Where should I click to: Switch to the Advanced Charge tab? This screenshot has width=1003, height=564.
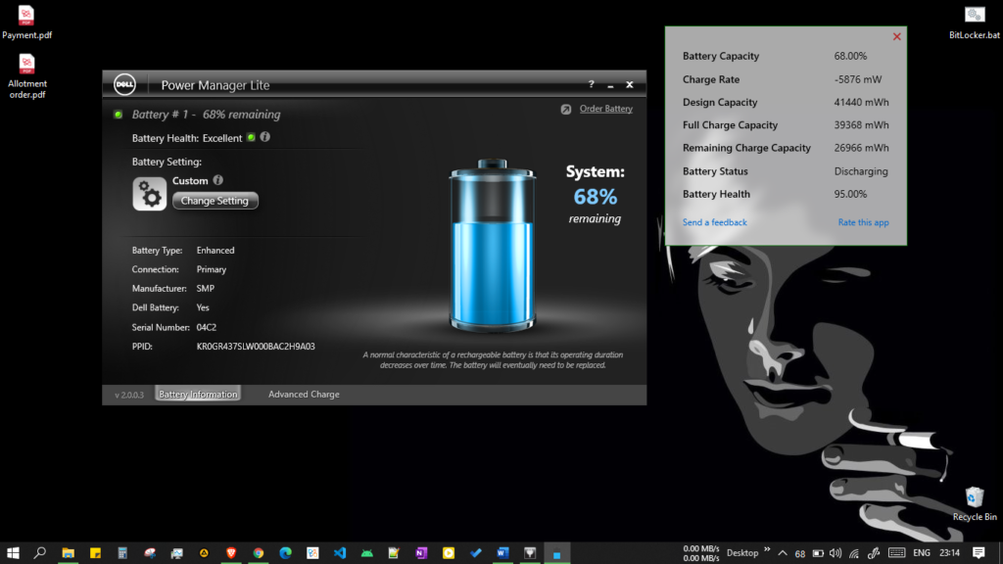tap(304, 395)
